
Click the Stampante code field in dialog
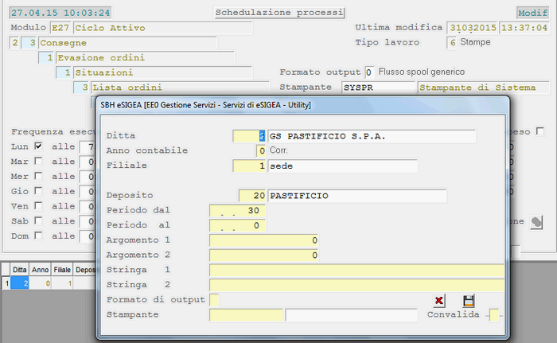(246, 315)
